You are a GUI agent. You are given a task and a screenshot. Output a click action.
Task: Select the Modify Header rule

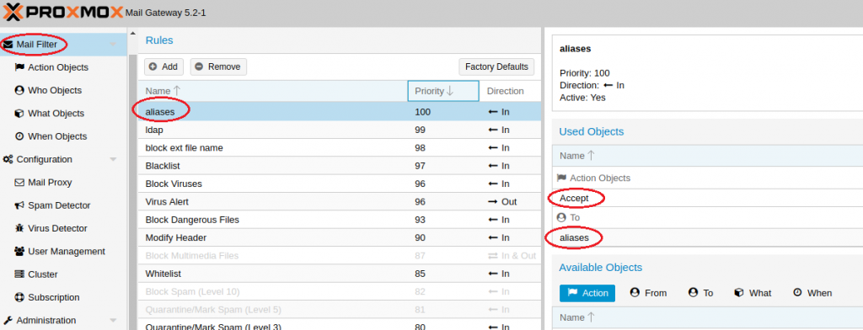pos(340,237)
